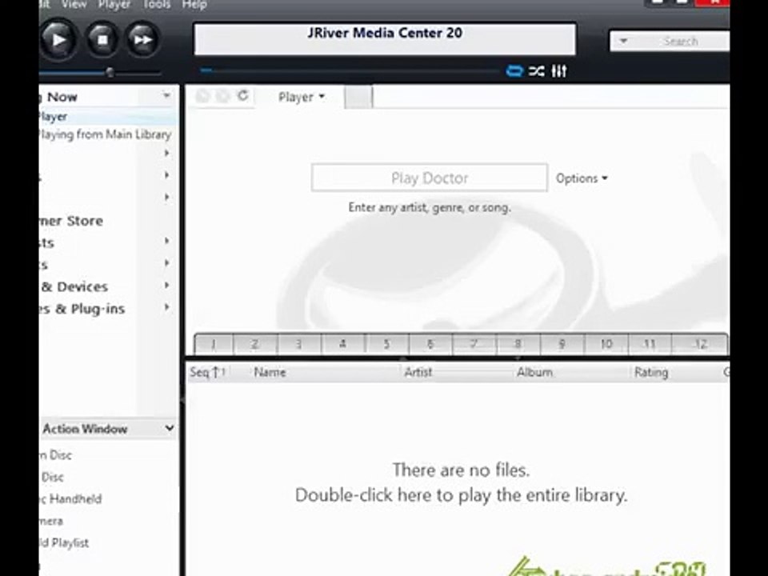Toggle the shuffle icon
This screenshot has height=576, width=768.
click(x=536, y=71)
